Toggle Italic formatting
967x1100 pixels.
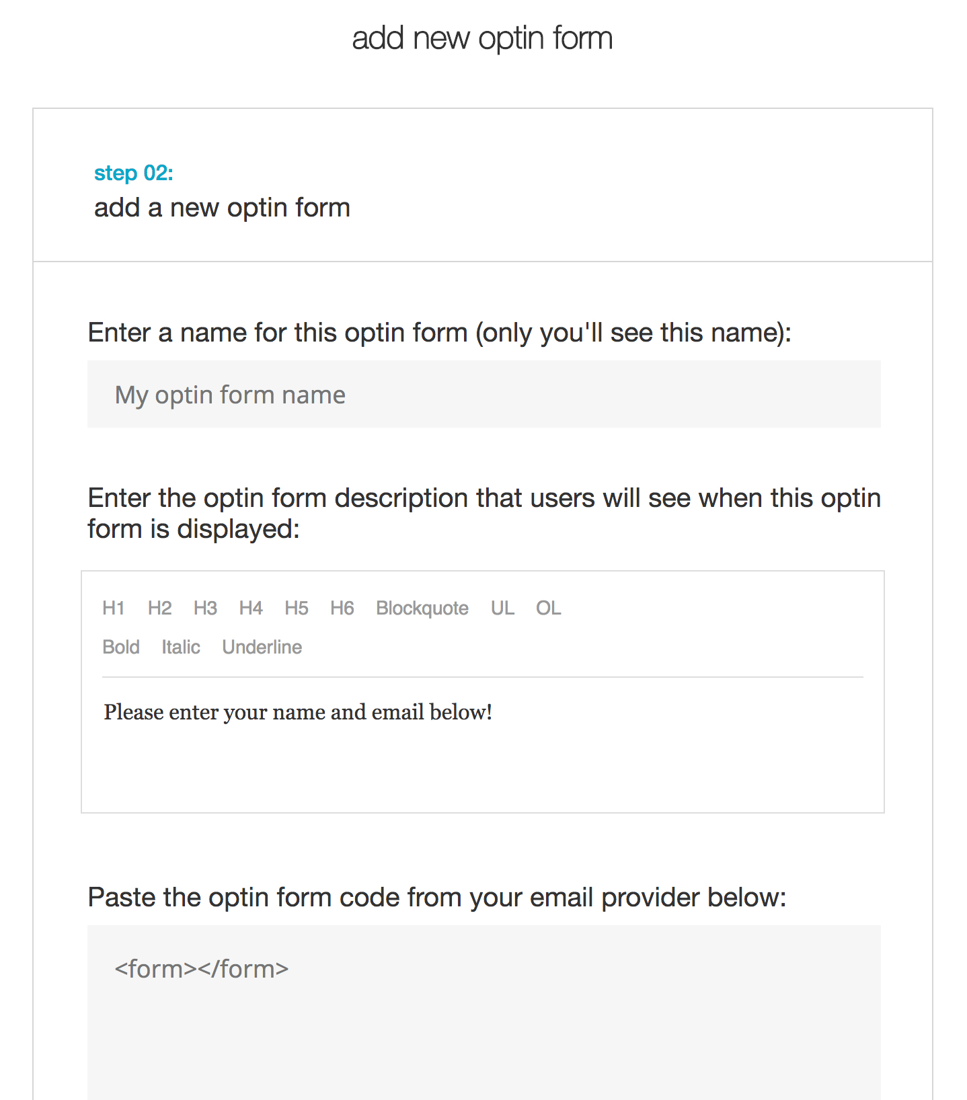click(x=181, y=647)
